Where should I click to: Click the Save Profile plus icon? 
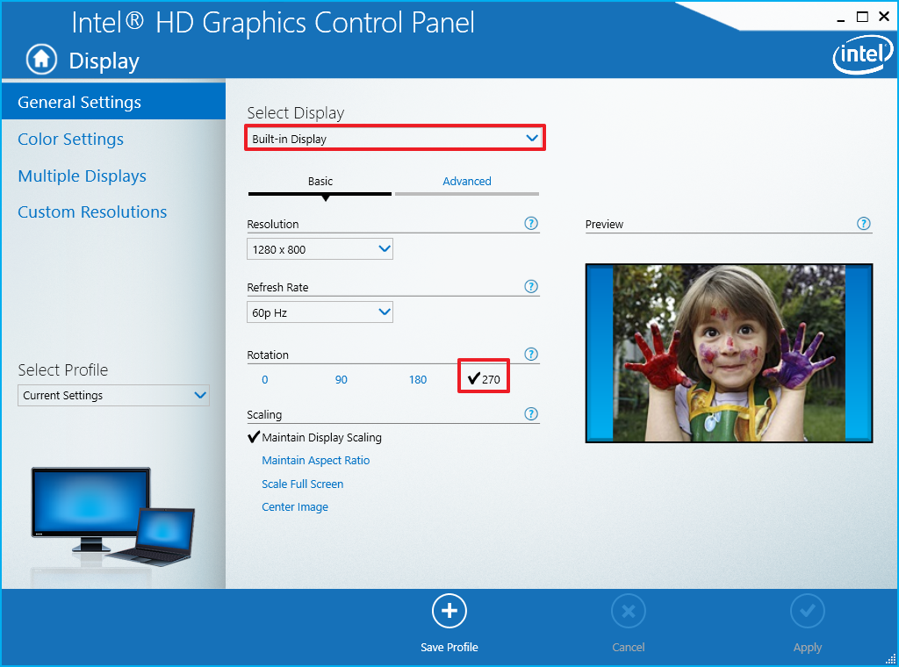(x=449, y=611)
